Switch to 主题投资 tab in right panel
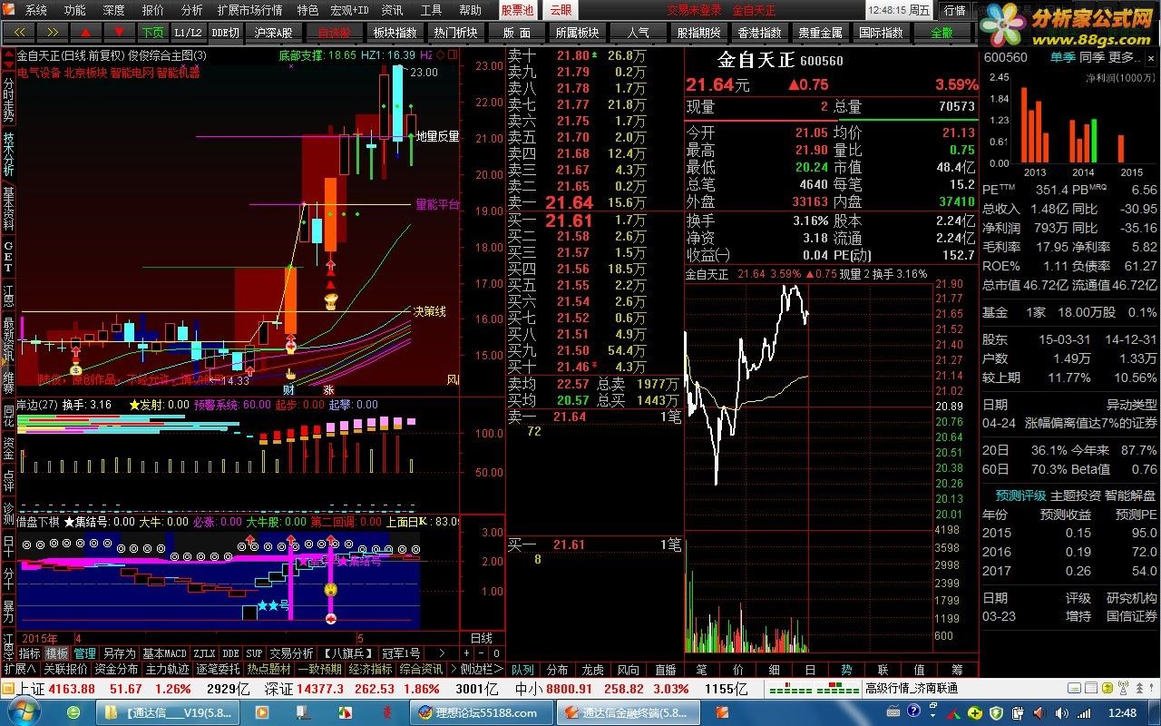This screenshot has width=1161, height=726. (x=1075, y=495)
